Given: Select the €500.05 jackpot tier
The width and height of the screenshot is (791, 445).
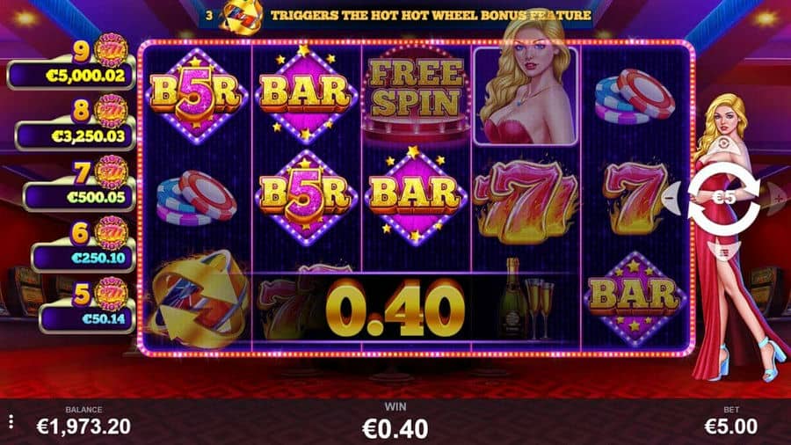Looking at the screenshot, I should coord(80,197).
